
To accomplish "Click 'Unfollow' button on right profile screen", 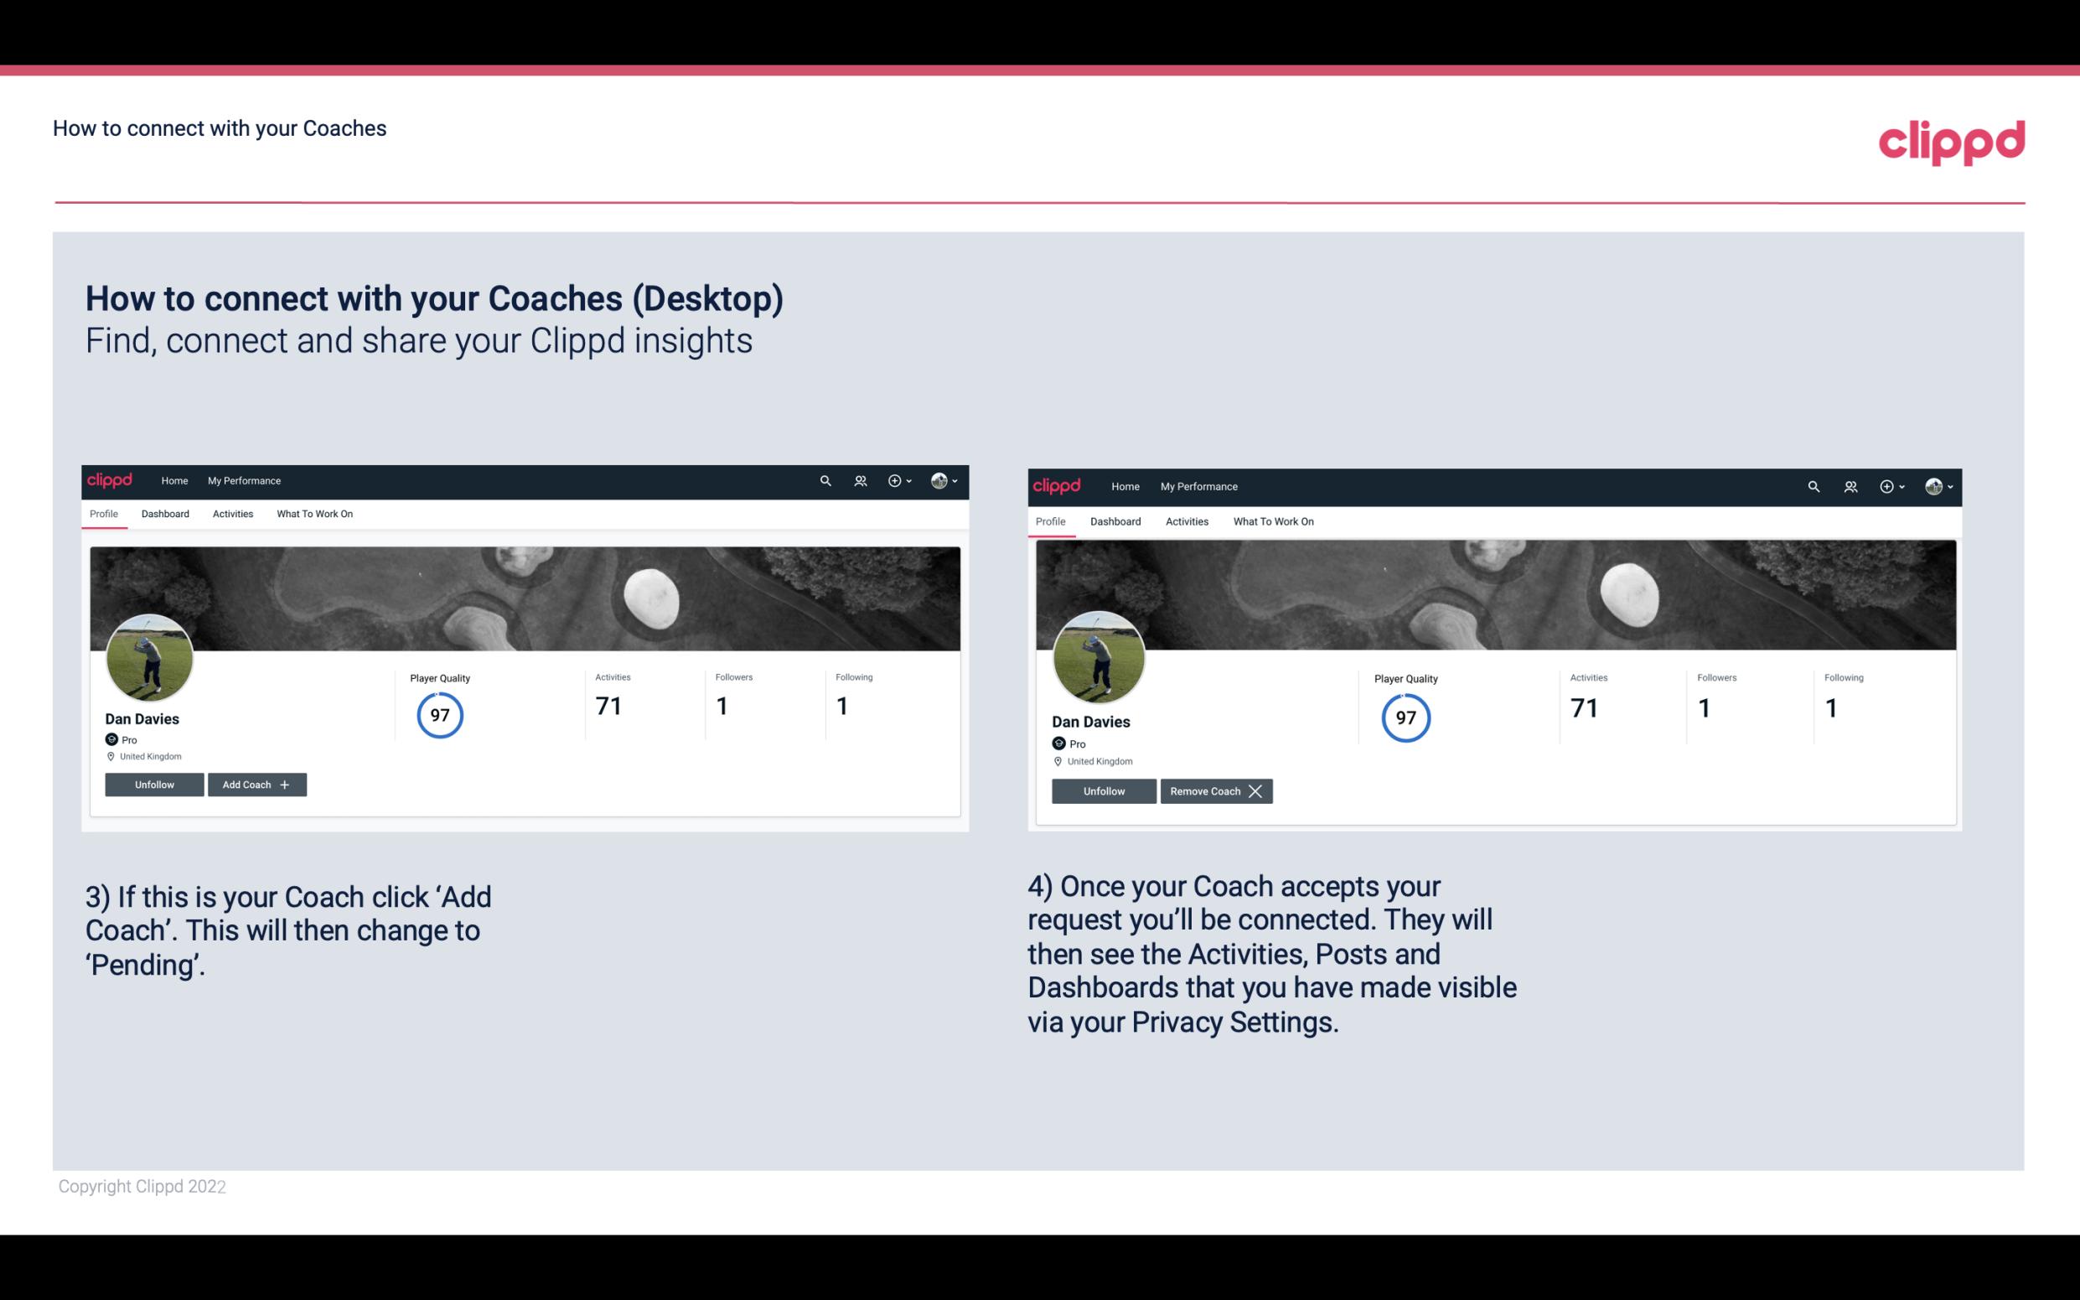I will click(x=1104, y=790).
